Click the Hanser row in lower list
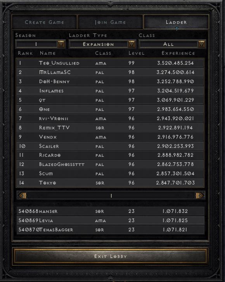 click(110, 211)
